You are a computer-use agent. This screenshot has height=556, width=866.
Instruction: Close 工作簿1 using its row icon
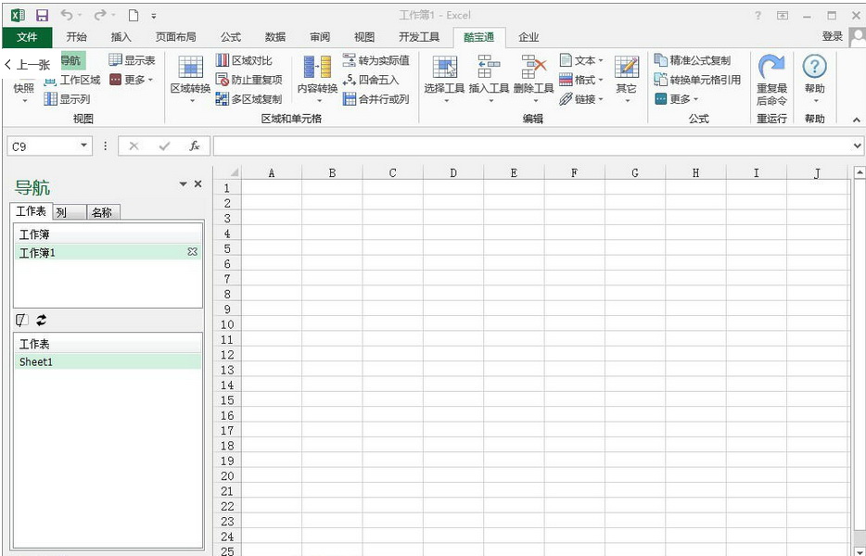[192, 252]
